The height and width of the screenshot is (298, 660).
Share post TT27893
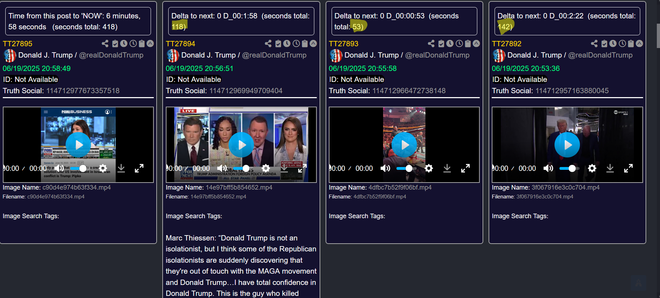(x=431, y=43)
